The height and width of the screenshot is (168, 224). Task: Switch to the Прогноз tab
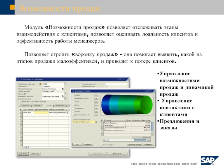(x=26, y=106)
